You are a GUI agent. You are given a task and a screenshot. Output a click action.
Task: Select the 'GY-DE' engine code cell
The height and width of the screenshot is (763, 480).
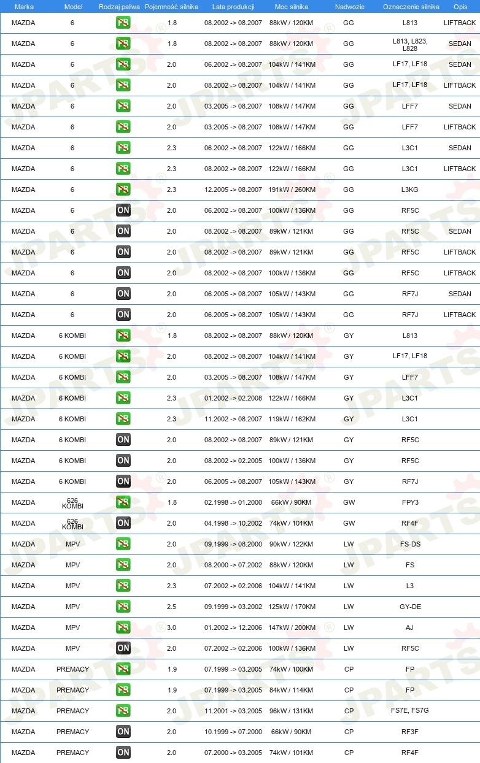(410, 607)
